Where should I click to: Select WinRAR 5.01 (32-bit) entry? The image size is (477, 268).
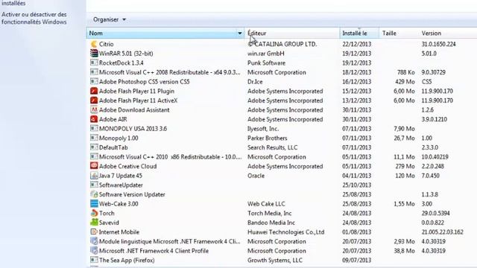pyautogui.click(x=126, y=54)
